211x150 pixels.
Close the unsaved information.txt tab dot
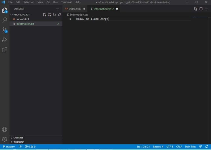[x=117, y=9]
